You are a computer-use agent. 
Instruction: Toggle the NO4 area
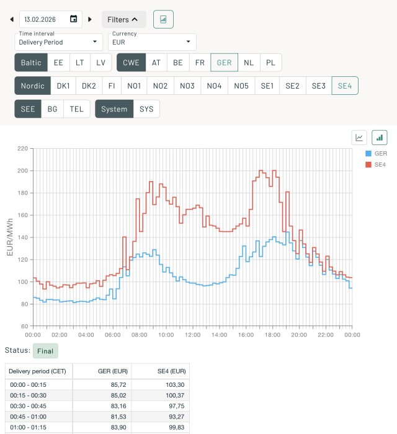click(214, 86)
